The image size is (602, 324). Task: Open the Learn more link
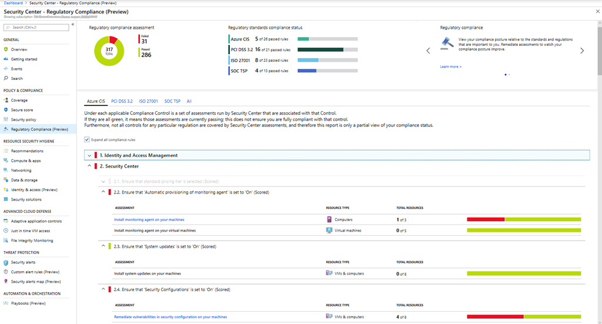450,67
